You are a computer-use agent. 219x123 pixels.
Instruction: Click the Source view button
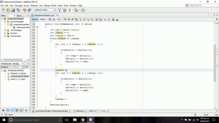click(x=35, y=19)
